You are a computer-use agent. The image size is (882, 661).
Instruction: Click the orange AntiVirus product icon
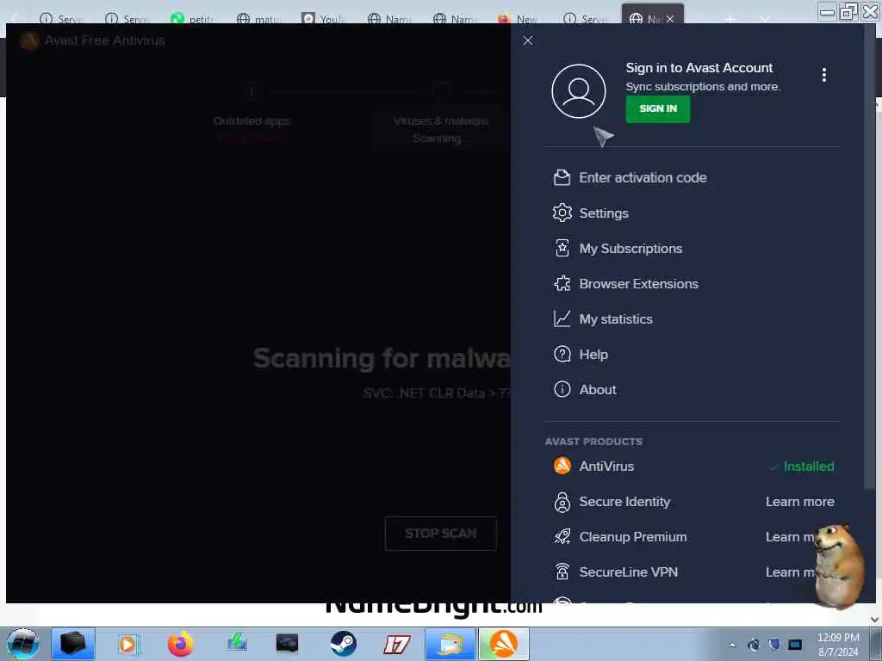562,466
